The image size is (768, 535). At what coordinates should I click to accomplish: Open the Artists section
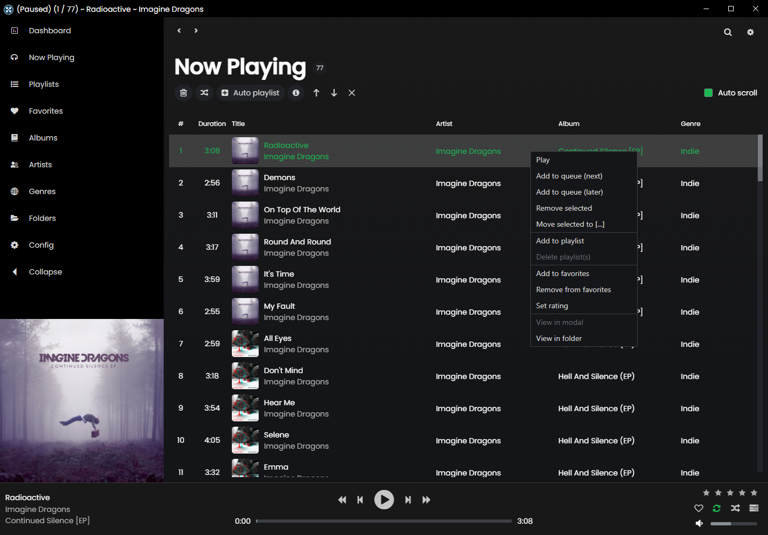pos(40,165)
